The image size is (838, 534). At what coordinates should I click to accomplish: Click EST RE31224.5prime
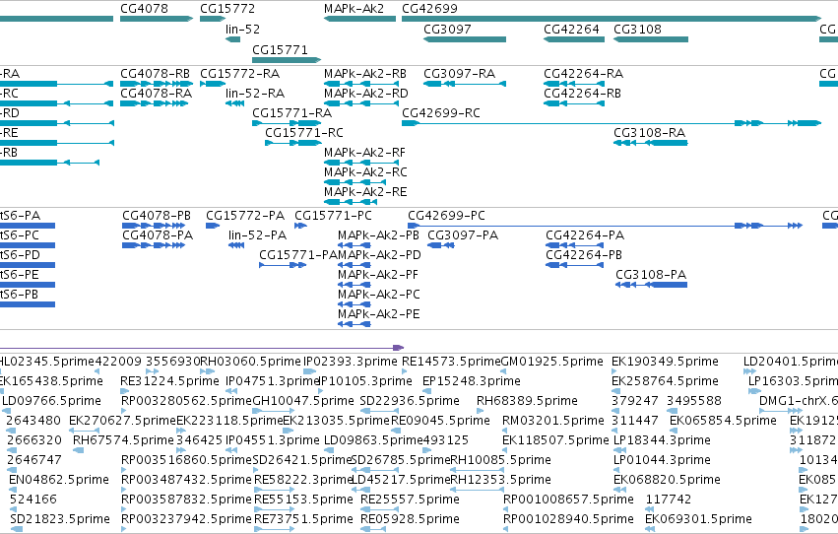[x=169, y=381]
